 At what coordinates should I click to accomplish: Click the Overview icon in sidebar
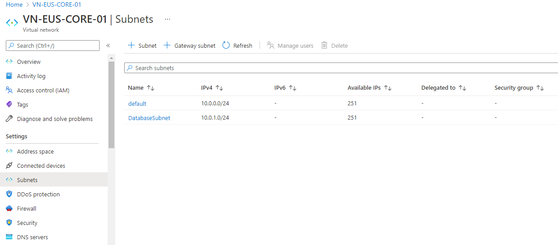9,62
